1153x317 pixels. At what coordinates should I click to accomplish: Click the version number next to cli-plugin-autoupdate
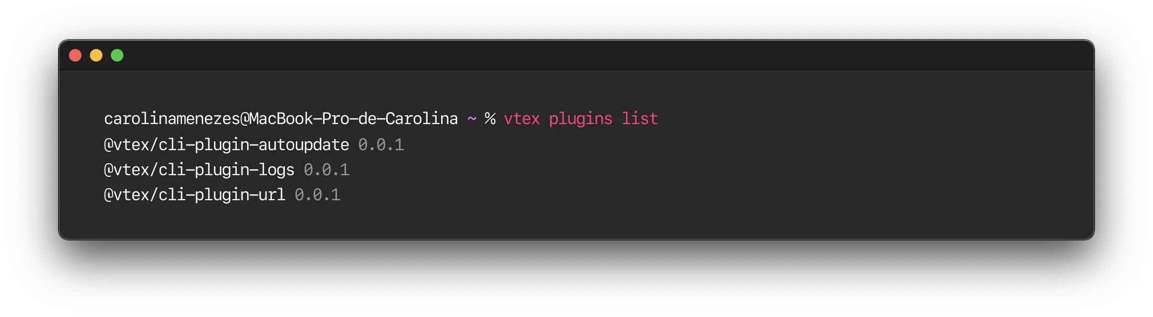pyautogui.click(x=382, y=145)
